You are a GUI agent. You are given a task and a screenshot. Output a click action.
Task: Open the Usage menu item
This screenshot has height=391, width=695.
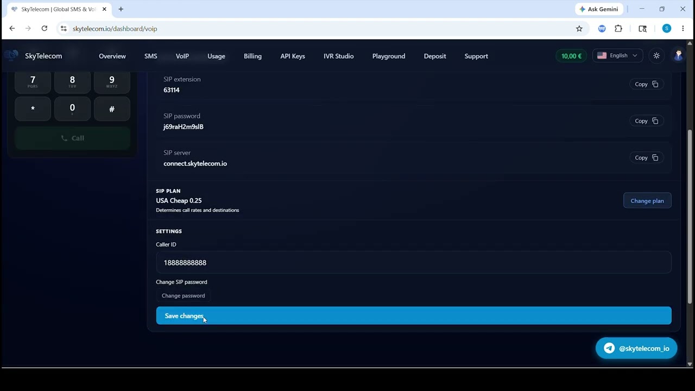pyautogui.click(x=216, y=56)
